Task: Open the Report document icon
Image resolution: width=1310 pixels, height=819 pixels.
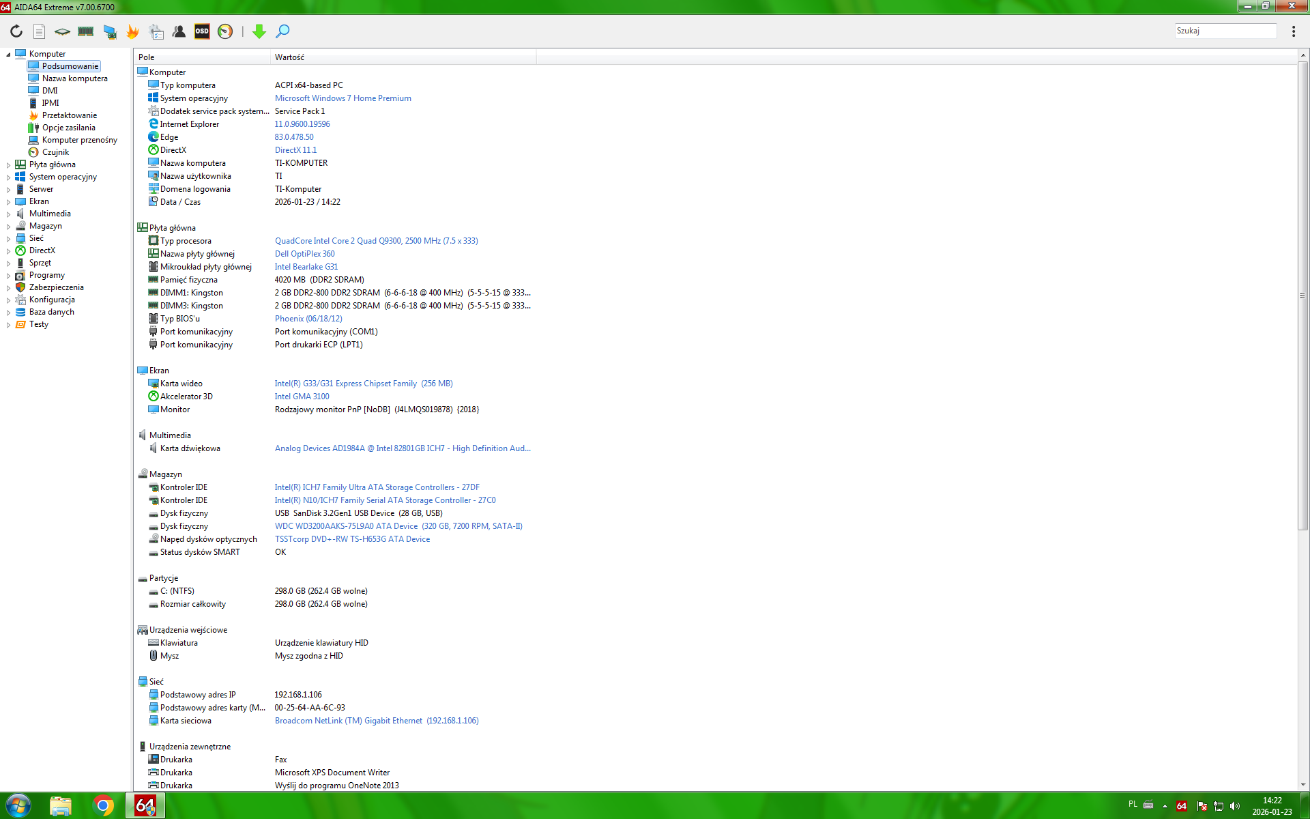Action: point(40,31)
